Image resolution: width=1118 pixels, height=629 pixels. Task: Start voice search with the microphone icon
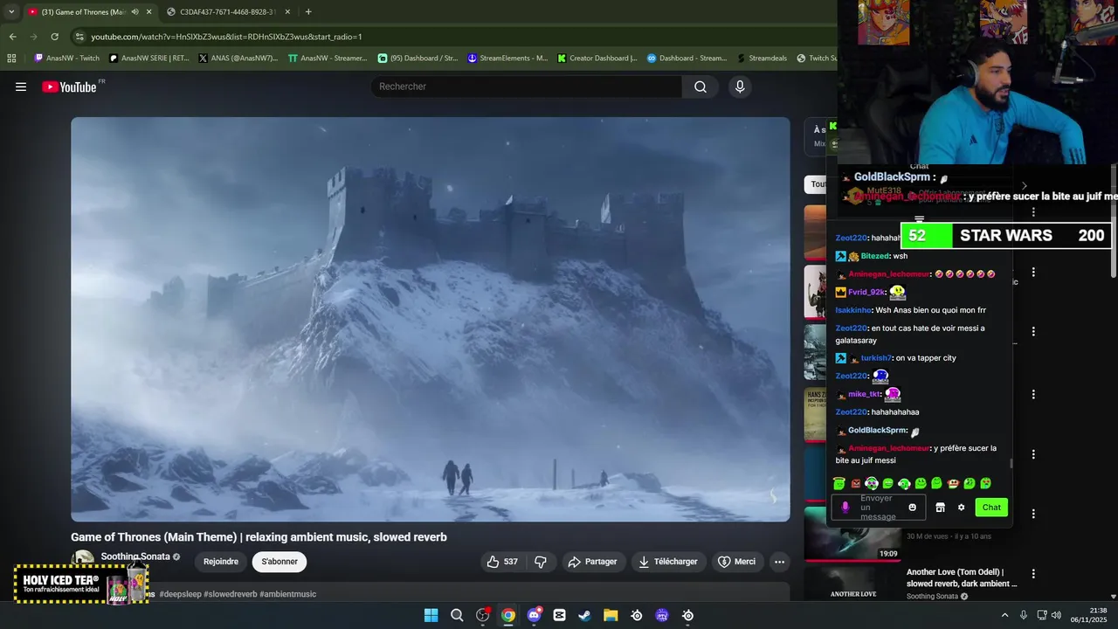(740, 86)
